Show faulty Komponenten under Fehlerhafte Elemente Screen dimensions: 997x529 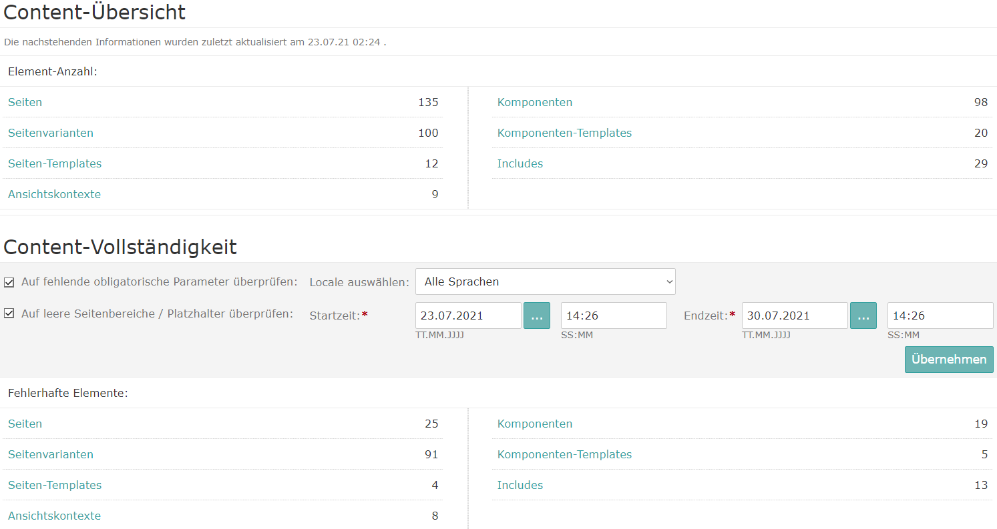pos(534,424)
